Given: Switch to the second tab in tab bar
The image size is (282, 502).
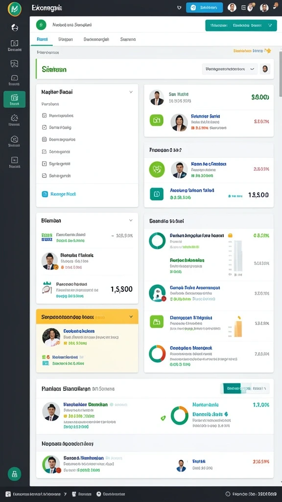Looking at the screenshot, I should pos(66,39).
